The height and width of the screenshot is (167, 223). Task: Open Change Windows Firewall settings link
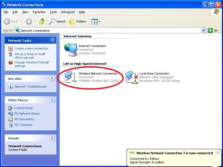[31, 64]
